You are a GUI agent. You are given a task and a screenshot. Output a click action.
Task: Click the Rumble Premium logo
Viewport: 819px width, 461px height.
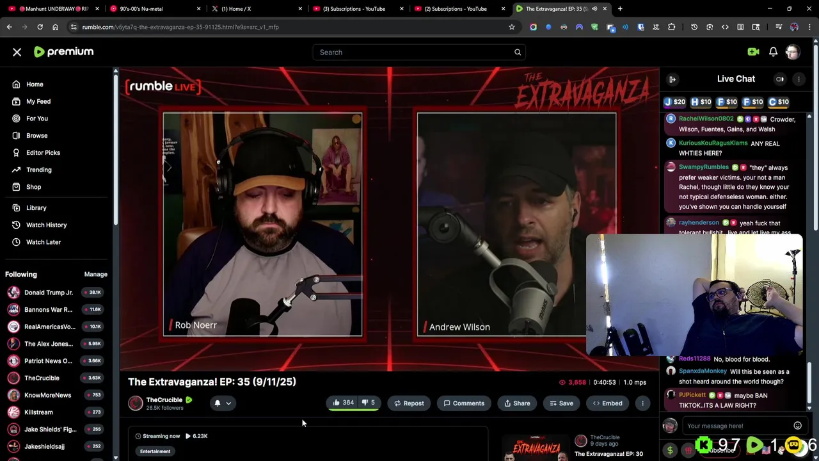pos(63,52)
